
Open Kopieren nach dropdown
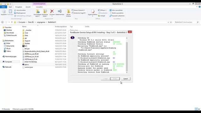pos(45,13)
